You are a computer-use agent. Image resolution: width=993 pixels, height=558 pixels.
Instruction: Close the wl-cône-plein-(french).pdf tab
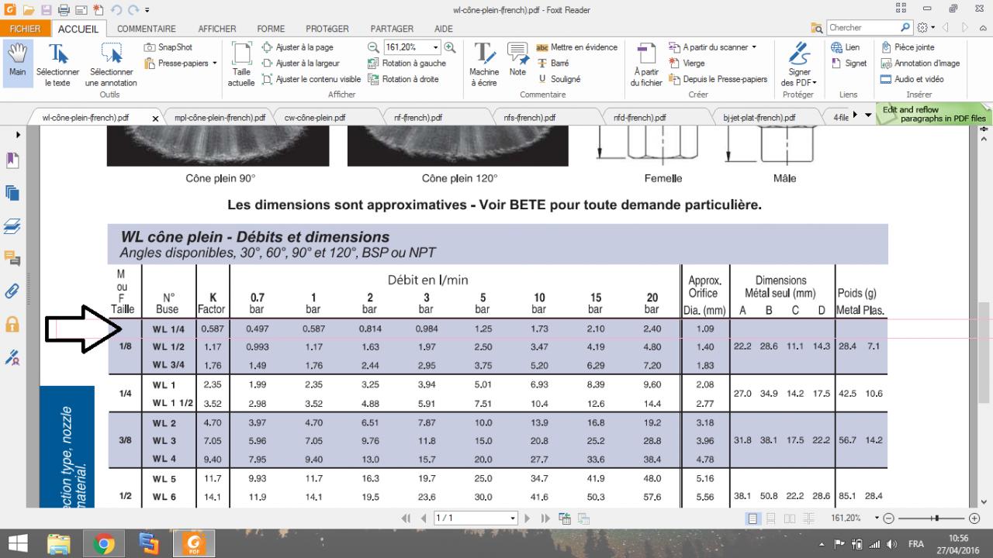click(155, 119)
